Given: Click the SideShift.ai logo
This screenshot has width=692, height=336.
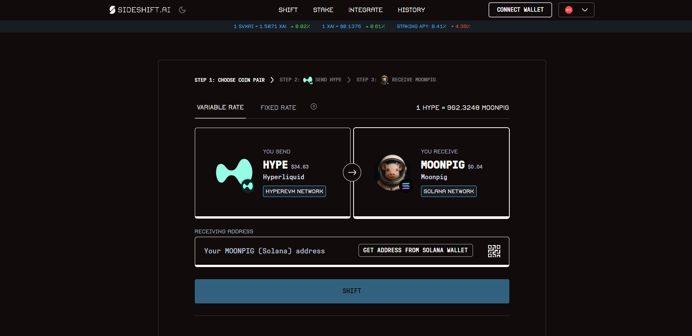Looking at the screenshot, I should pos(140,10).
